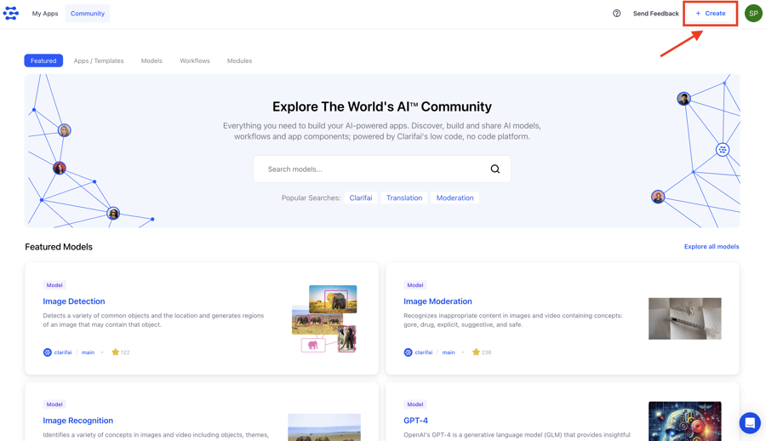
Task: Open the help question mark icon
Action: 616,14
